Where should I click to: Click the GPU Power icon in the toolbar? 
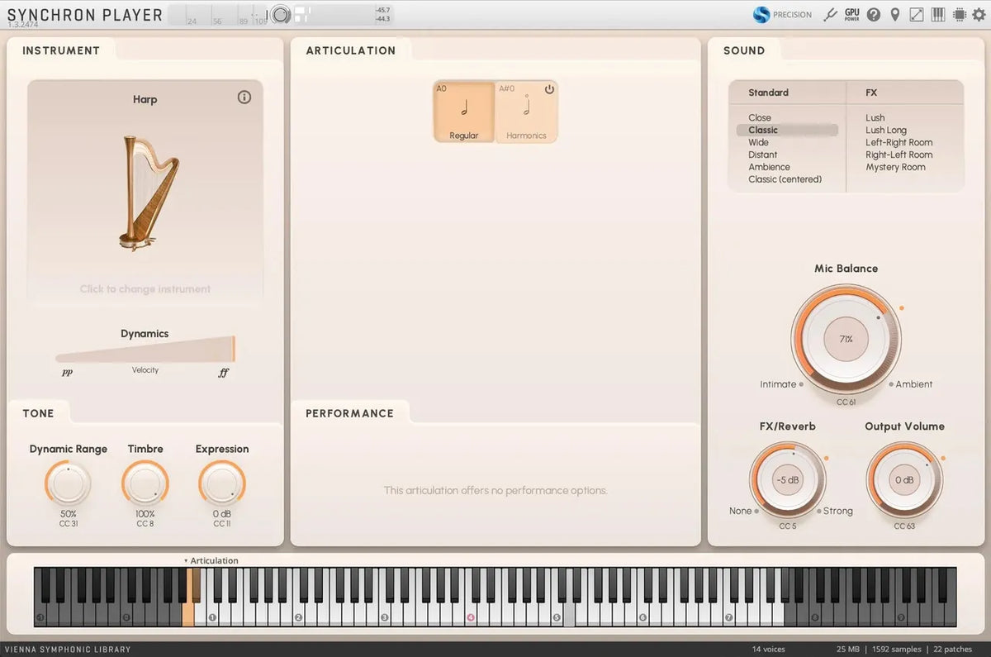click(x=851, y=14)
